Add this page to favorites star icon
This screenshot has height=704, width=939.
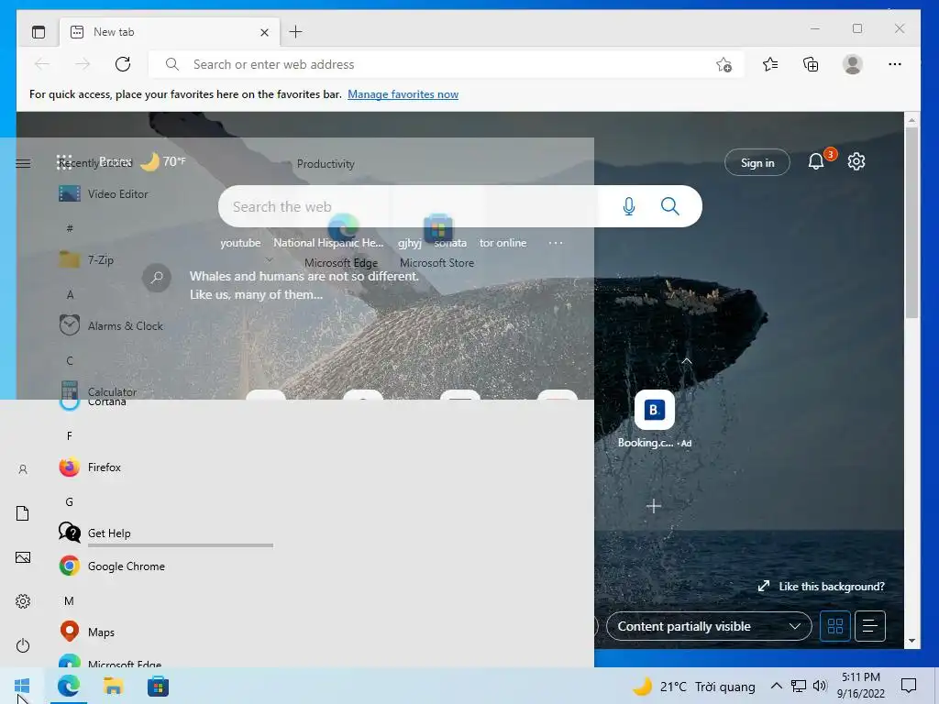click(x=724, y=65)
